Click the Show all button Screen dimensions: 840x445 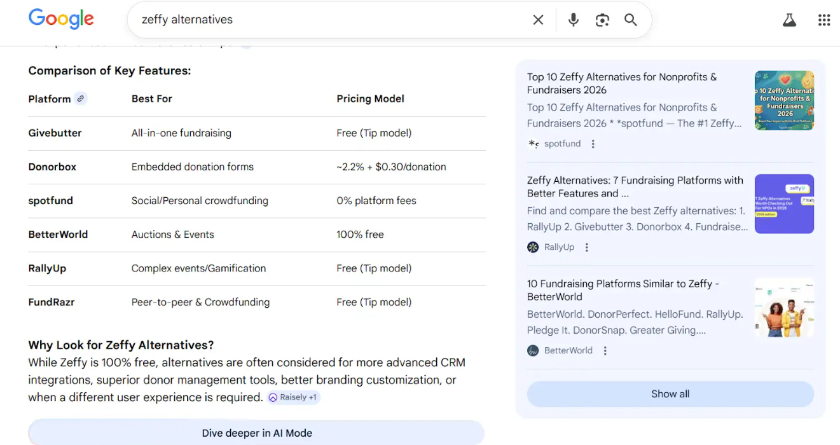coord(670,394)
